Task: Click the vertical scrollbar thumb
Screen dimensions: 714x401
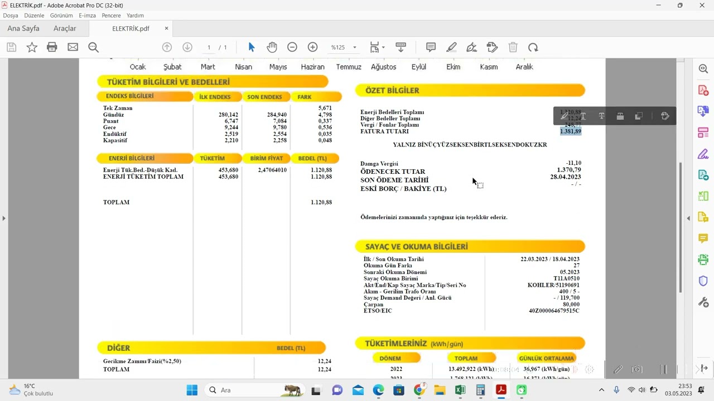Action: coord(680,227)
